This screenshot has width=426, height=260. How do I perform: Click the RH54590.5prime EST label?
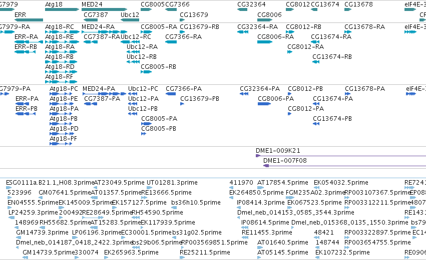pyautogui.click(x=157, y=213)
